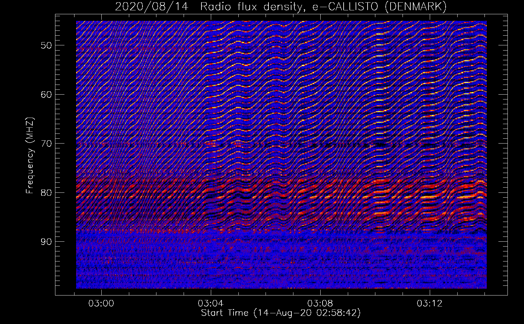
Task: Click the plot title 'Radio flux density, e-CALLISTO (DENMARK)'
Action: [x=323, y=7]
